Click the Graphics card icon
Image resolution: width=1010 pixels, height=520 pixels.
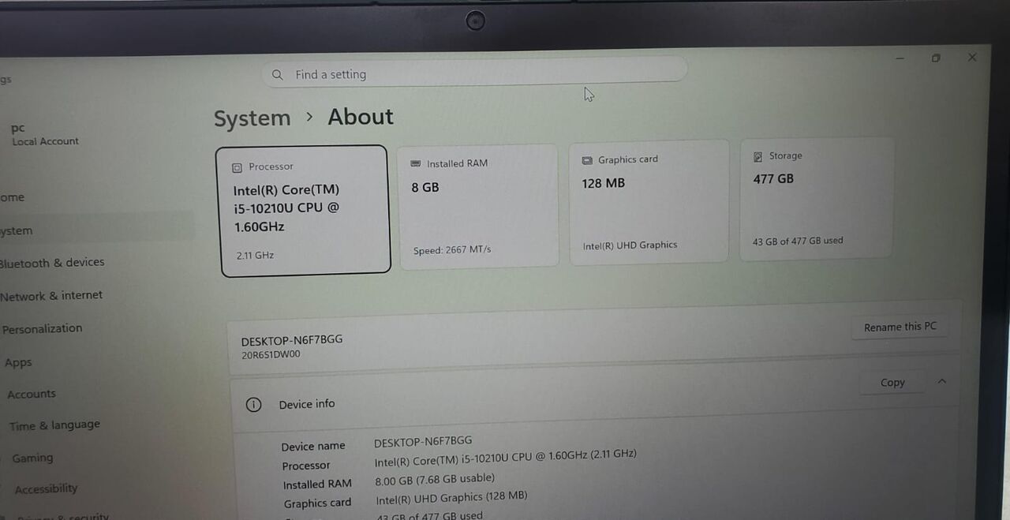click(587, 160)
